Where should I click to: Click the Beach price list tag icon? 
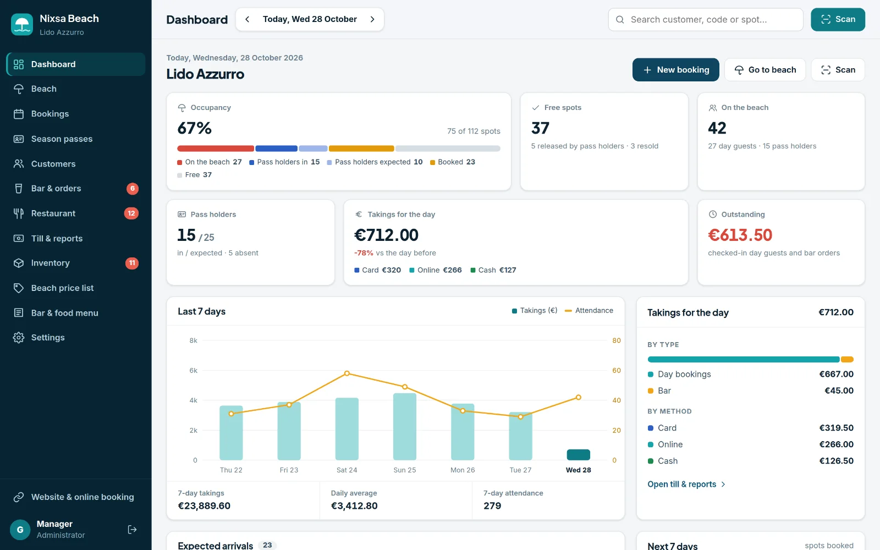coord(19,288)
